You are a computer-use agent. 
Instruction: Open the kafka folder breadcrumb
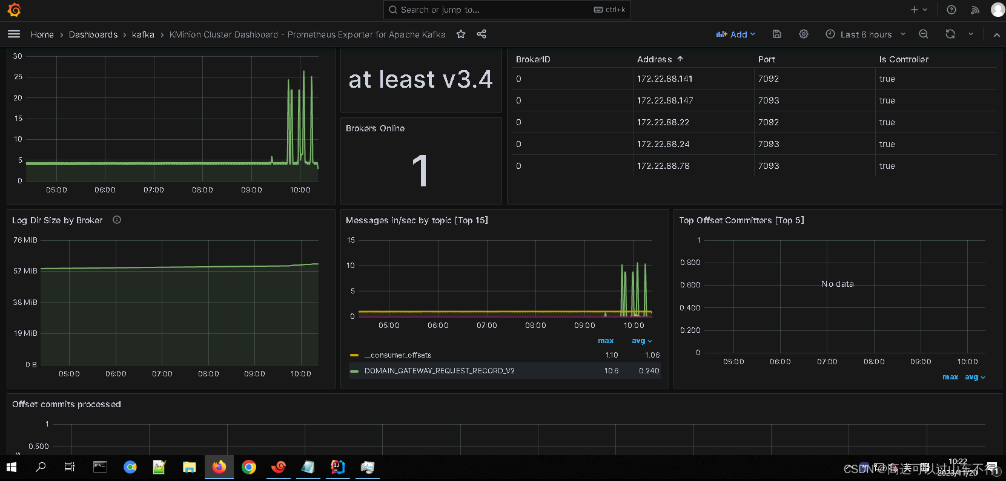(x=143, y=34)
